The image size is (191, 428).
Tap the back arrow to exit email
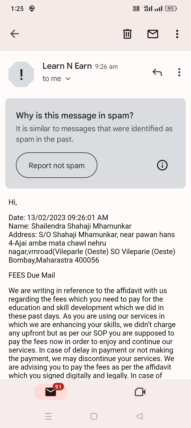pos(15,34)
